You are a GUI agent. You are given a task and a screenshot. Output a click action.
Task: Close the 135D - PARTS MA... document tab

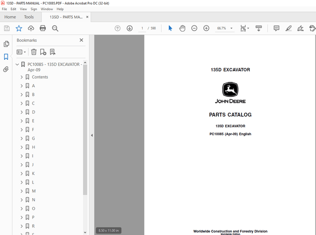[x=87, y=17]
